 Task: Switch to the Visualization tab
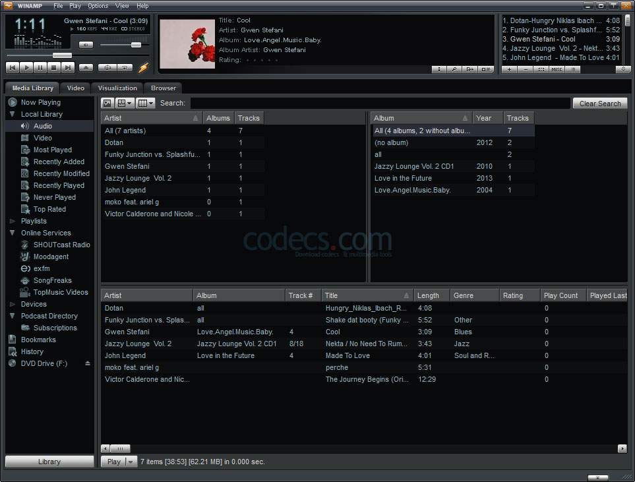tap(117, 88)
